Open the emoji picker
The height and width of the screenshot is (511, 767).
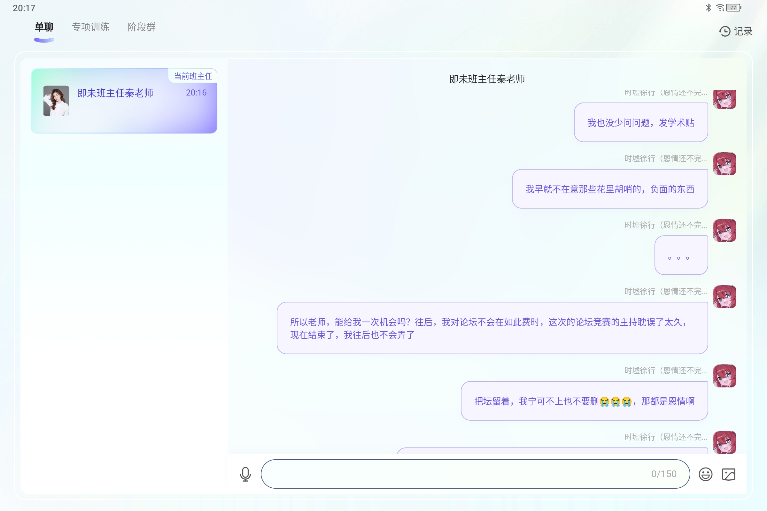click(x=705, y=474)
